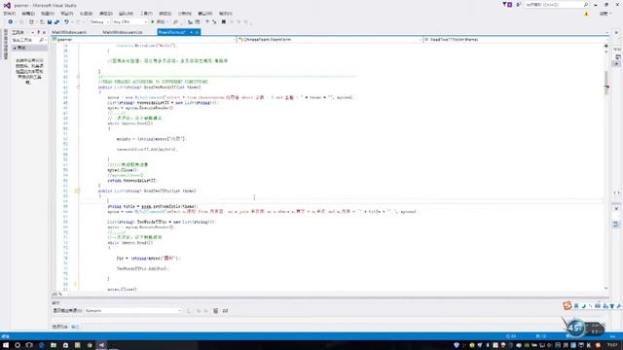Image resolution: width=623 pixels, height=350 pixels.
Task: Close the PoemForm.cs tab
Action: pyautogui.click(x=197, y=32)
